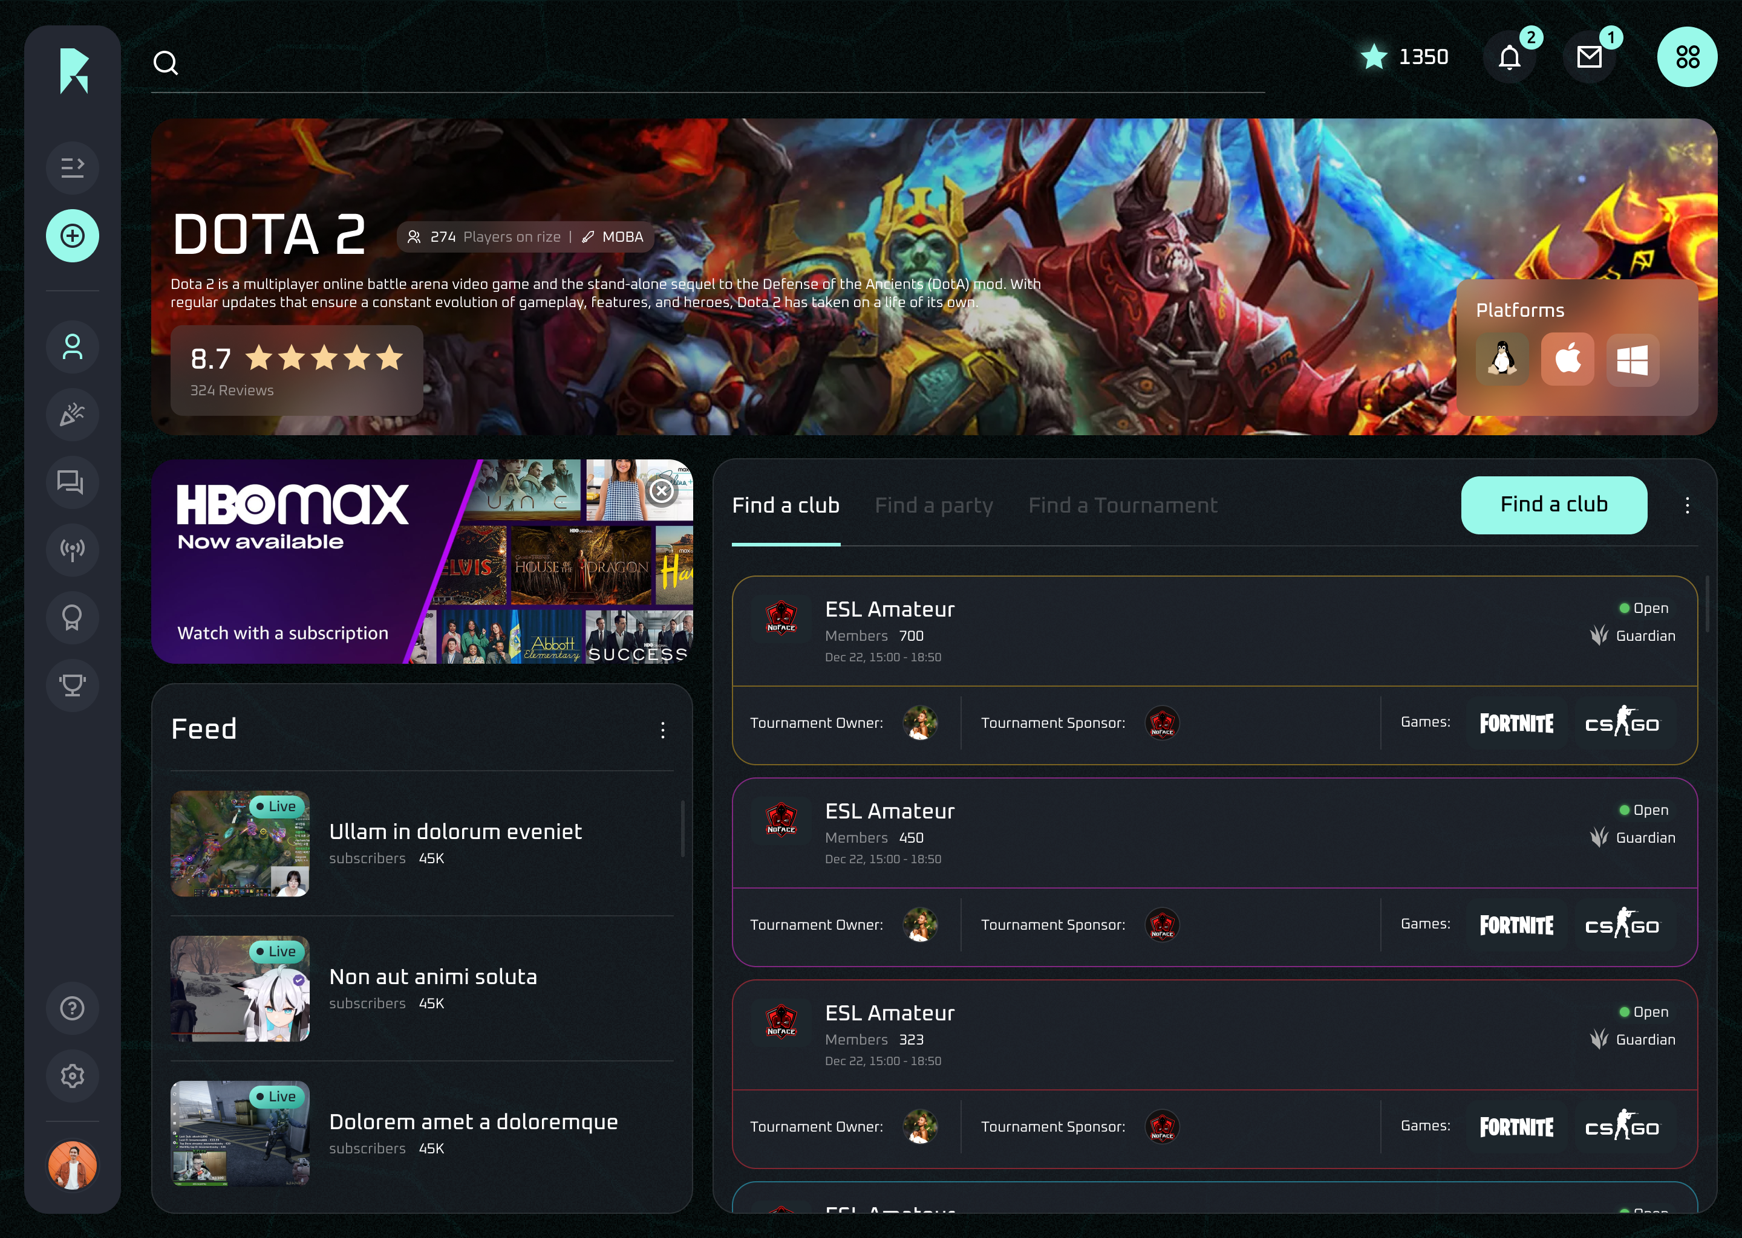Image resolution: width=1742 pixels, height=1238 pixels.
Task: Click the search magnifier icon
Action: point(166,62)
